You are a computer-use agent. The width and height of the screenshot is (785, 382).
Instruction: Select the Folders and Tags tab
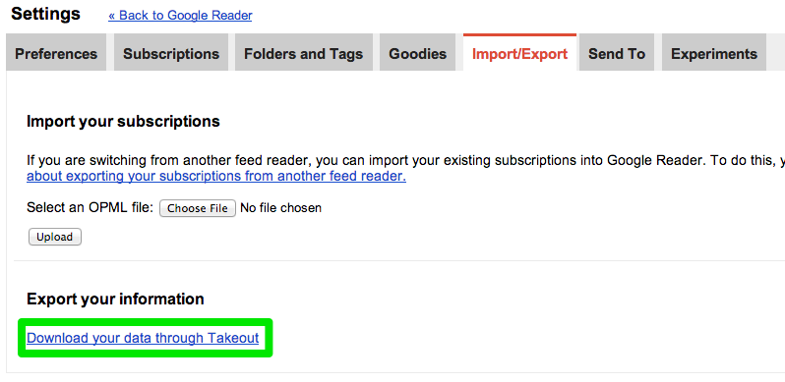[303, 53]
